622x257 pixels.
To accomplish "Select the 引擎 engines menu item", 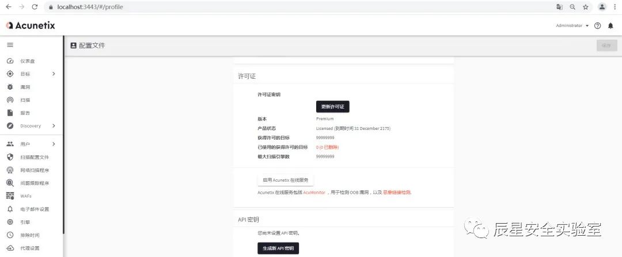I will click(25, 222).
